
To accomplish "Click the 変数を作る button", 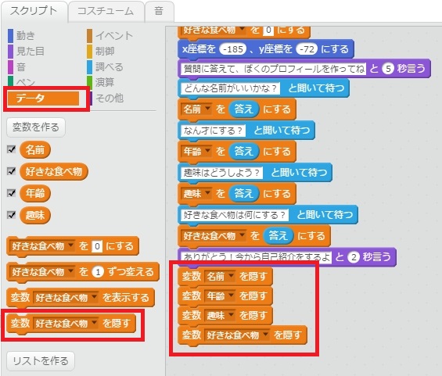I will [x=36, y=127].
